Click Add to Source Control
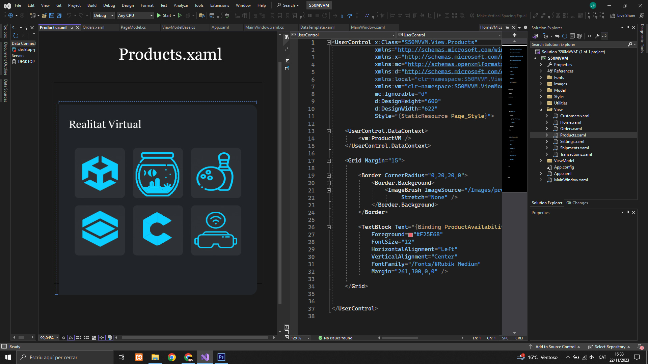Image resolution: width=648 pixels, height=364 pixels. click(555, 347)
